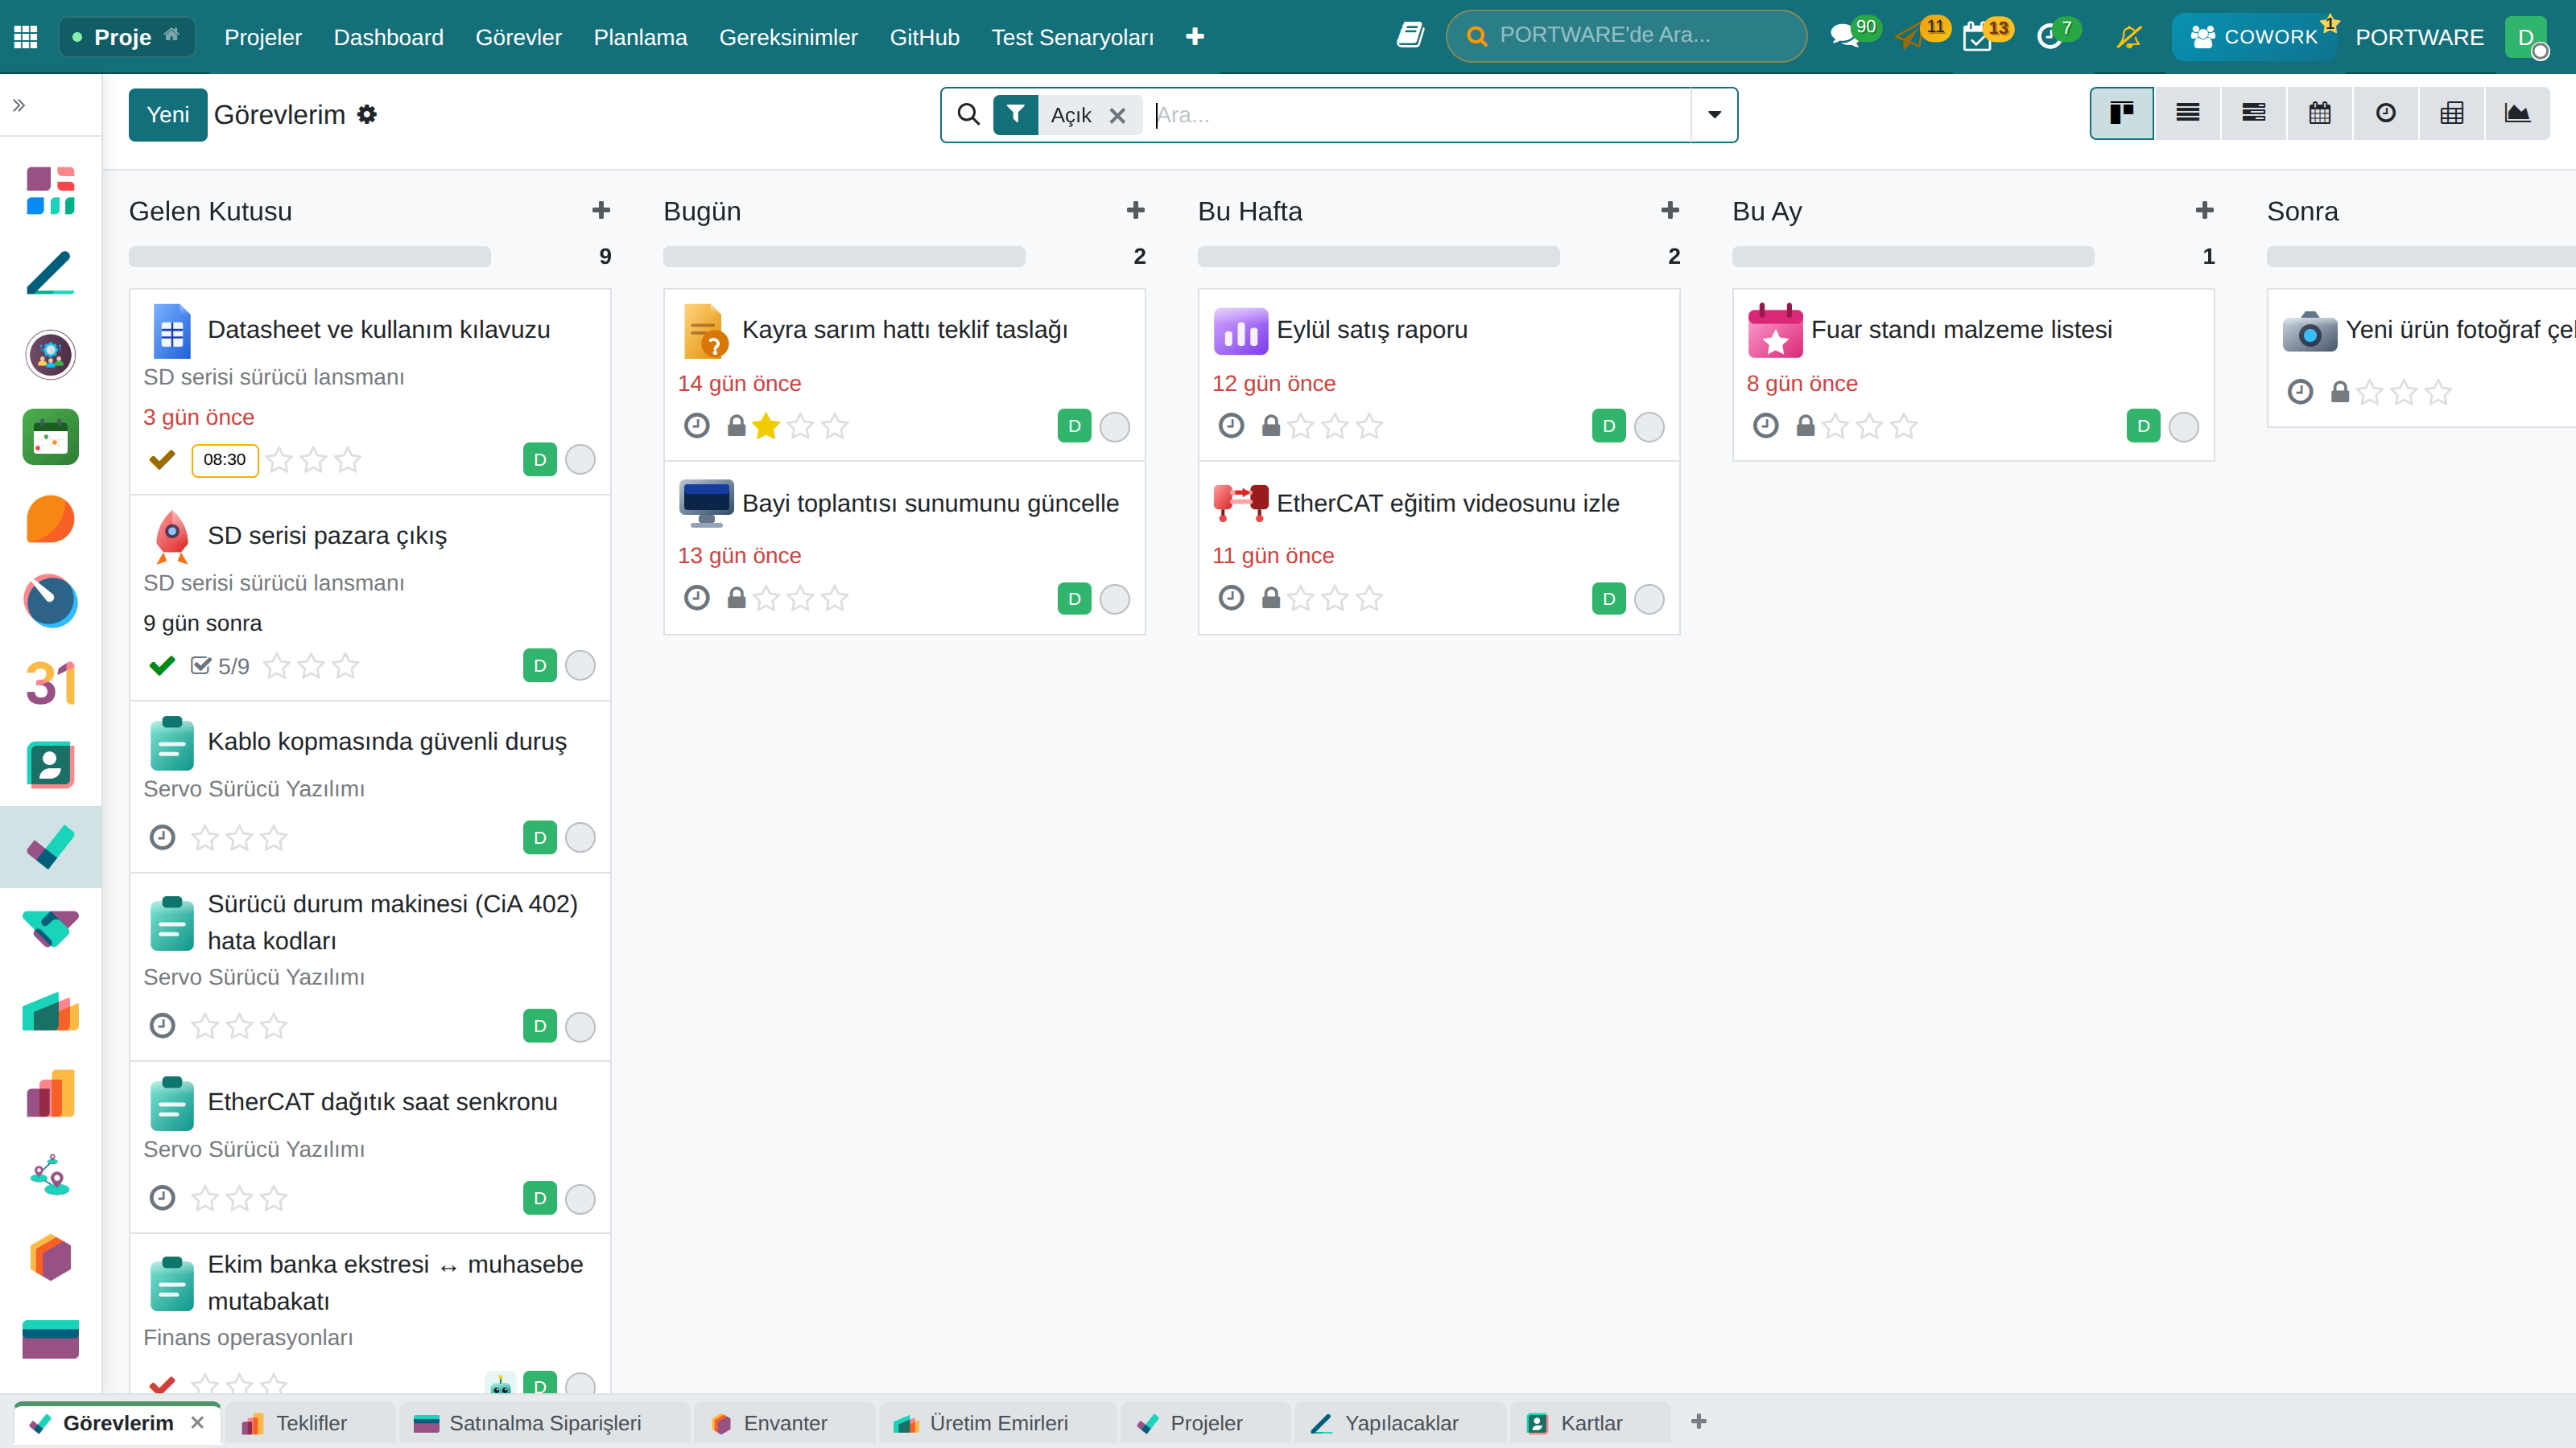Viewport: 2576px width, 1448px height.
Task: Open the knowledge book icon in top bar
Action: [1410, 36]
